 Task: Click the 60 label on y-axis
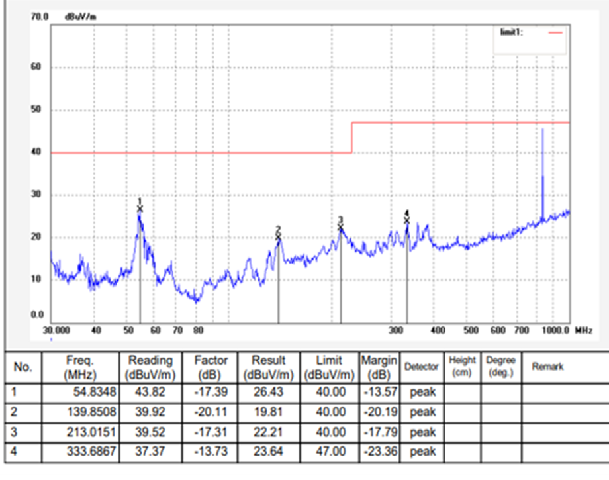click(36, 67)
